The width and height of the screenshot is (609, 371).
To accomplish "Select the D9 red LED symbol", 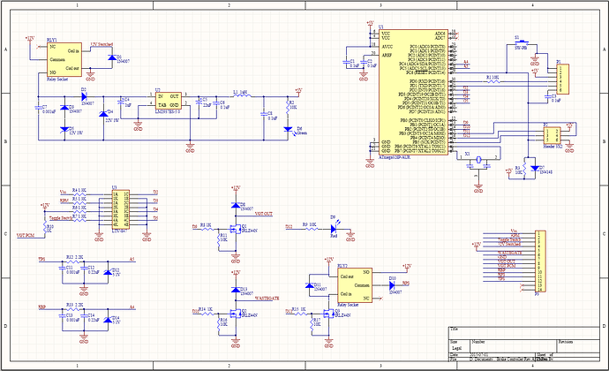I will 335,229.
